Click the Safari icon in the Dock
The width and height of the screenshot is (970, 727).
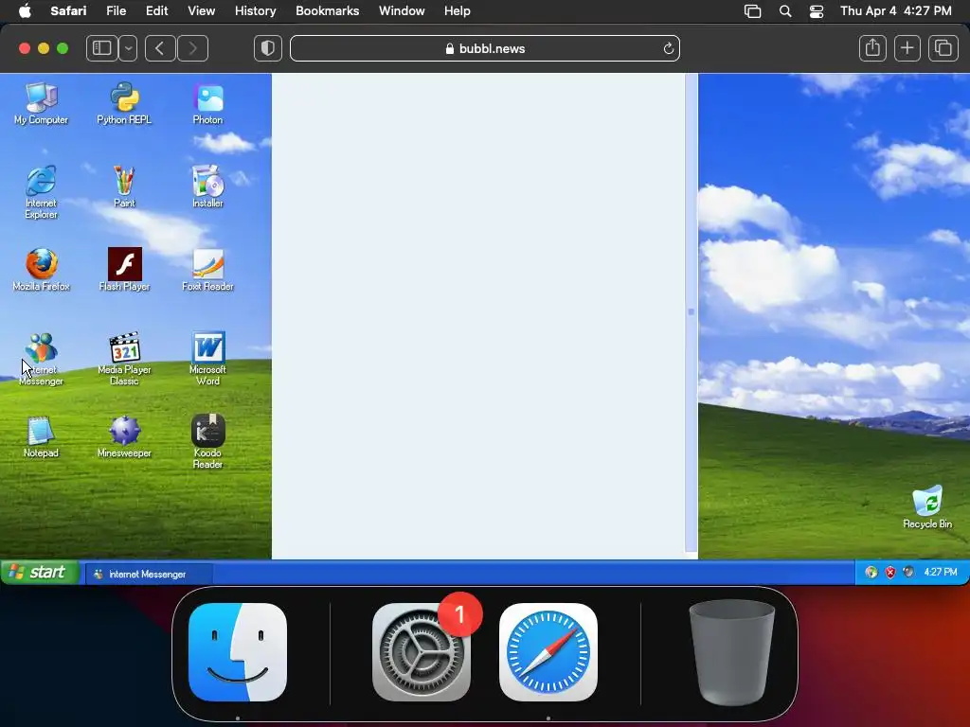coord(548,652)
